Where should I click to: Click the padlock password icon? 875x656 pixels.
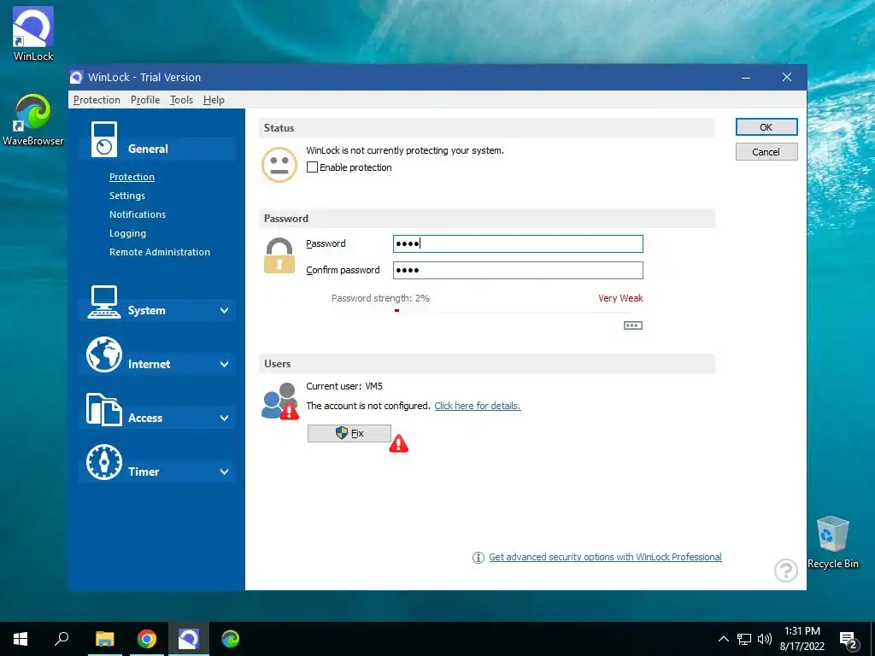(x=279, y=256)
